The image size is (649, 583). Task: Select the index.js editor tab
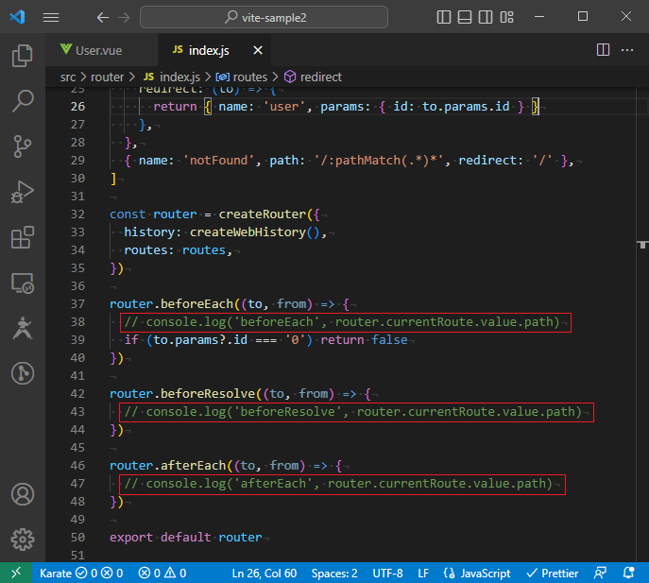214,50
